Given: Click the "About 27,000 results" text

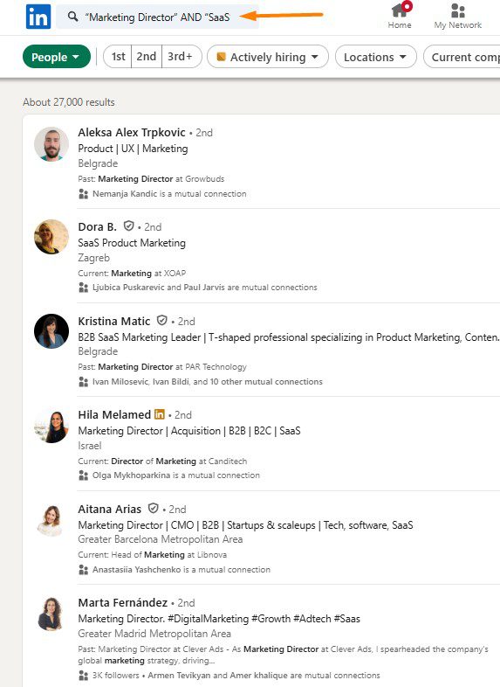Looking at the screenshot, I should coord(69,102).
